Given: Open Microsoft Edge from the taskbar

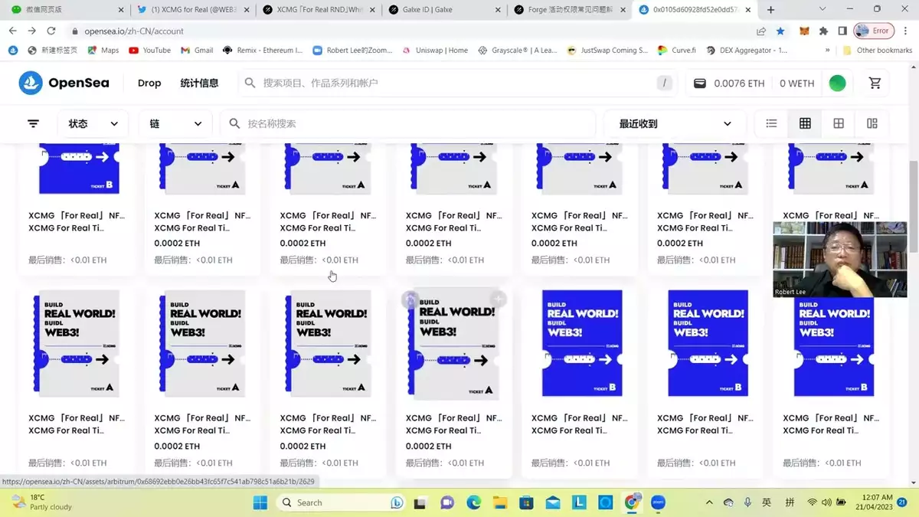Looking at the screenshot, I should pyautogui.click(x=473, y=502).
